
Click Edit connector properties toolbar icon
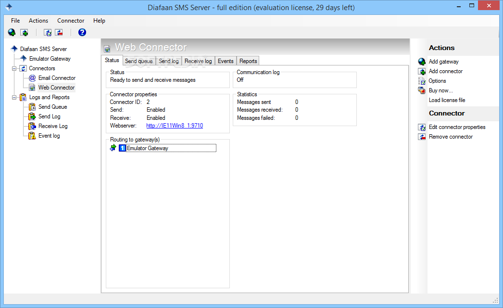tap(48, 32)
